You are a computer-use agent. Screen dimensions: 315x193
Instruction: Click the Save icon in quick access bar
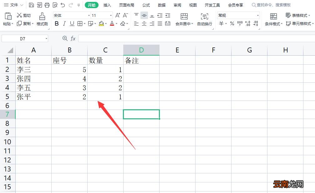coord(31,5)
